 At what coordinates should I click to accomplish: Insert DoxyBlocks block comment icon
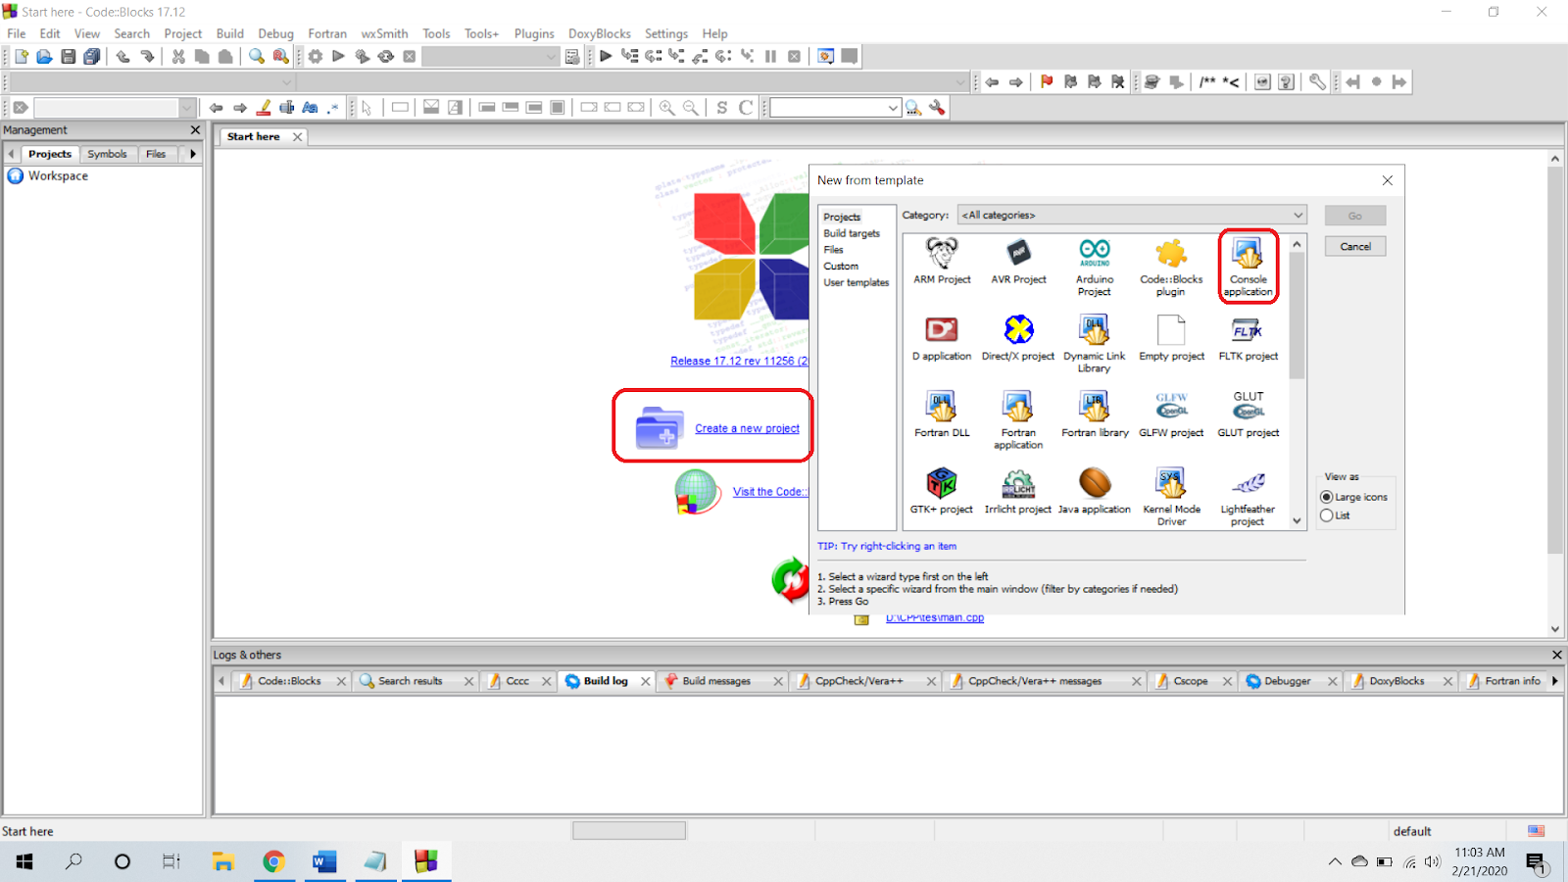(x=1207, y=82)
